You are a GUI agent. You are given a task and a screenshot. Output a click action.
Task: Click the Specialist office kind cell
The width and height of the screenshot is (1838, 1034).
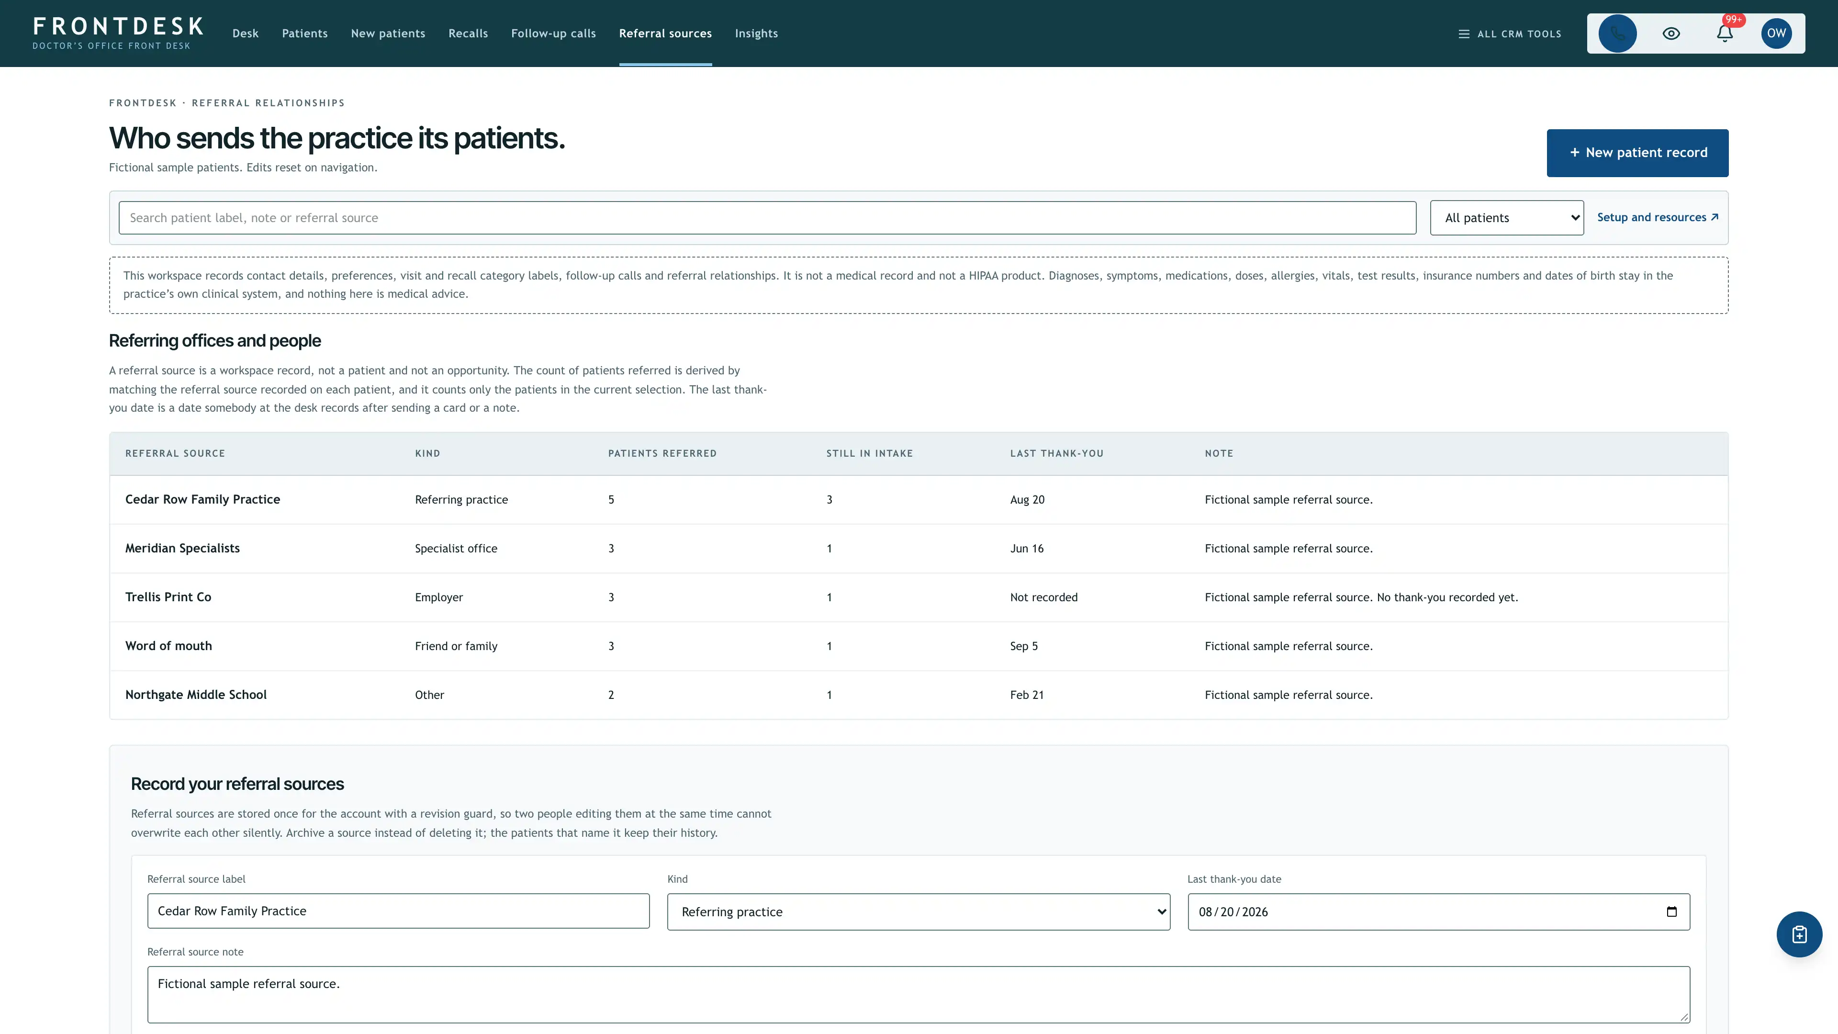456,548
